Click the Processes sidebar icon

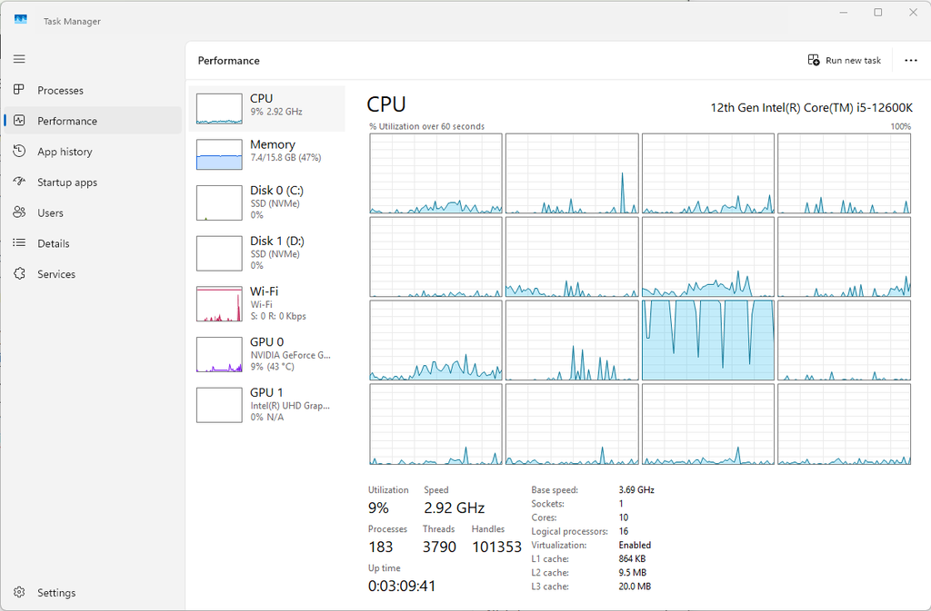(x=19, y=90)
